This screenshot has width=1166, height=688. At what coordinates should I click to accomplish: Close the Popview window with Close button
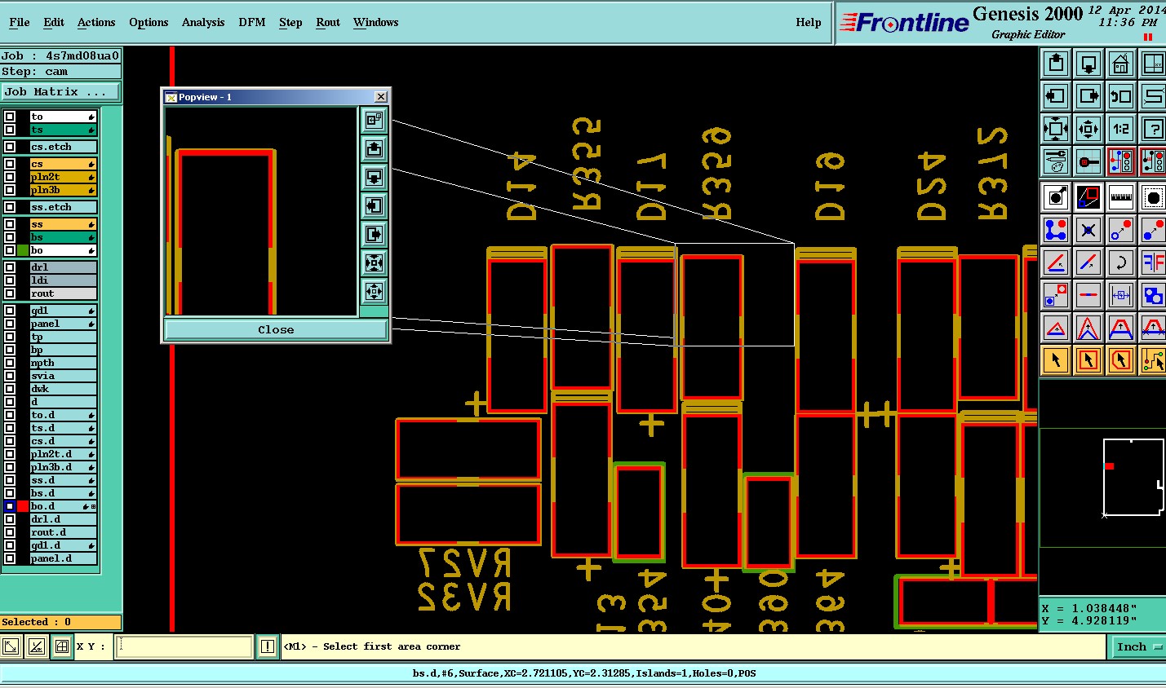276,329
